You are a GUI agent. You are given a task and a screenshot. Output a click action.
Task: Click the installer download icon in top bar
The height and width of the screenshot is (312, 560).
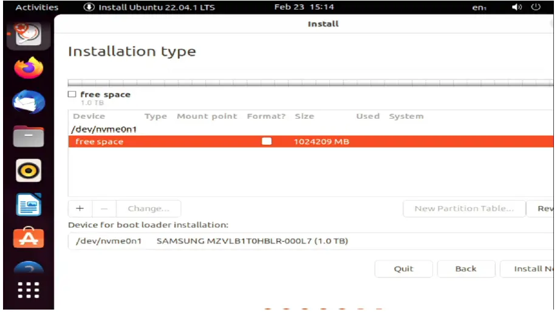coord(89,7)
